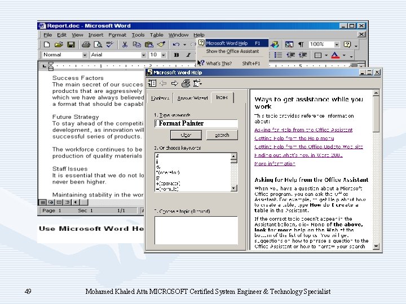The width and height of the screenshot is (406, 304).
Task: Expand the Font Color dropdown arrow
Action: tap(344, 55)
